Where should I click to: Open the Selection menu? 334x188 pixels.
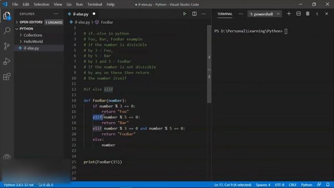[41, 4]
